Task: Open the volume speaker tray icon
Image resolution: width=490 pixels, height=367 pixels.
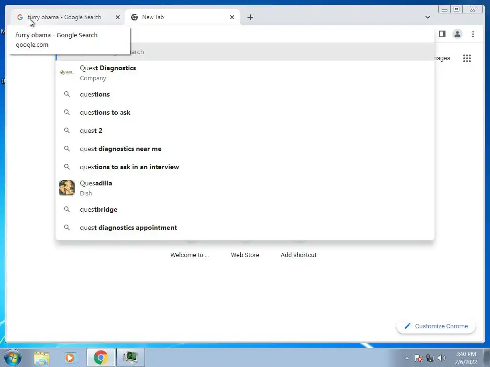Action: [x=442, y=358]
